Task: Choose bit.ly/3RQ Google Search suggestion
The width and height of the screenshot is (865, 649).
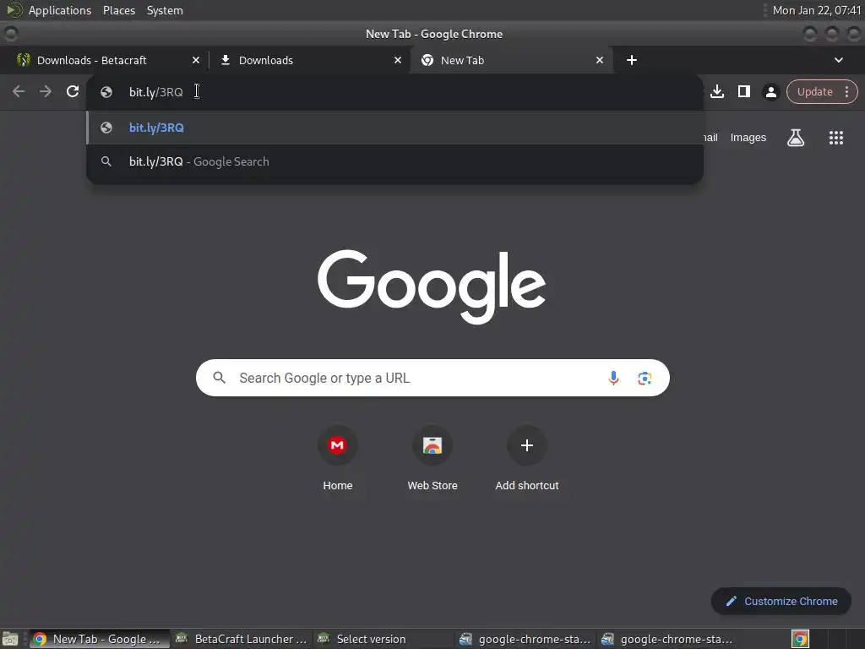Action: 395,161
